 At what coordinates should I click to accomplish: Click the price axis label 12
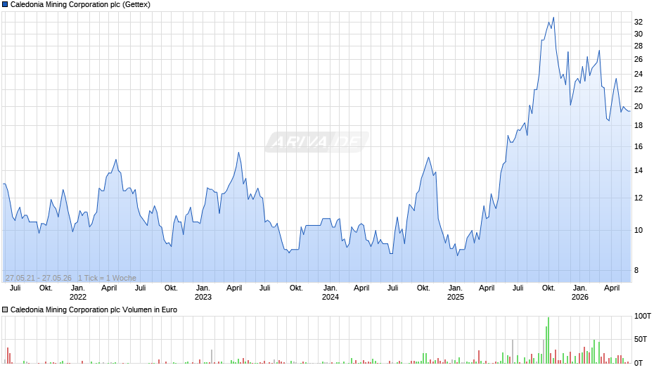tap(638, 198)
